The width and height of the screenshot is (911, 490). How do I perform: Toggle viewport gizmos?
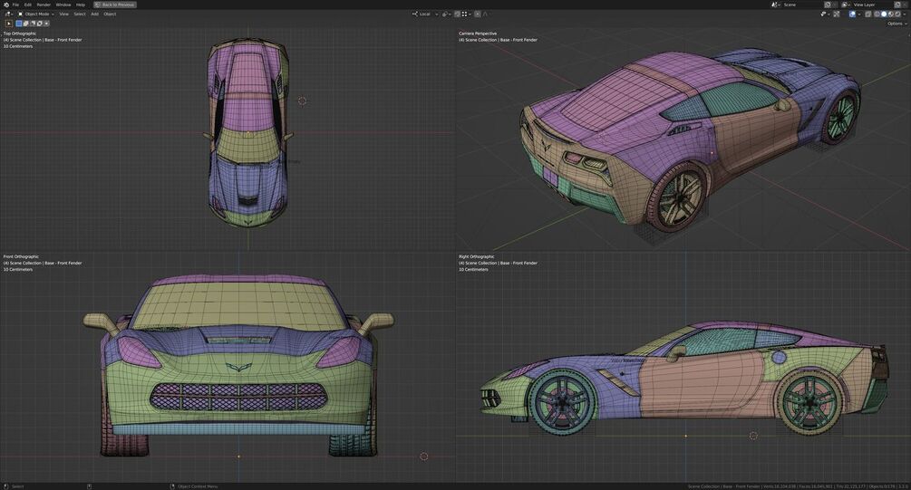click(836, 14)
